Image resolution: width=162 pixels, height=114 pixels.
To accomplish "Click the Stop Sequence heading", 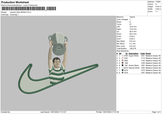I will 123,51.
